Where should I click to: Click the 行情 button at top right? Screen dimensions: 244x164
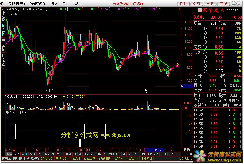[x=183, y=4]
